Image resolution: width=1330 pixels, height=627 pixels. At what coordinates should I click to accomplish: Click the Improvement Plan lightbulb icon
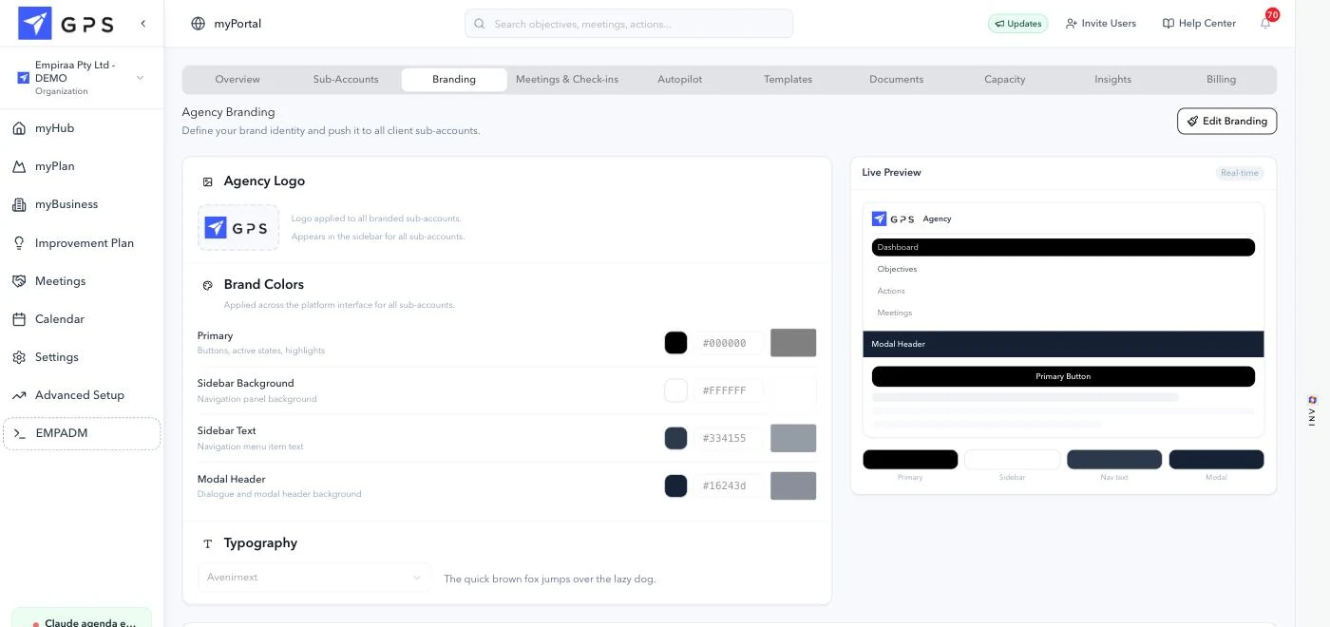pyautogui.click(x=19, y=243)
